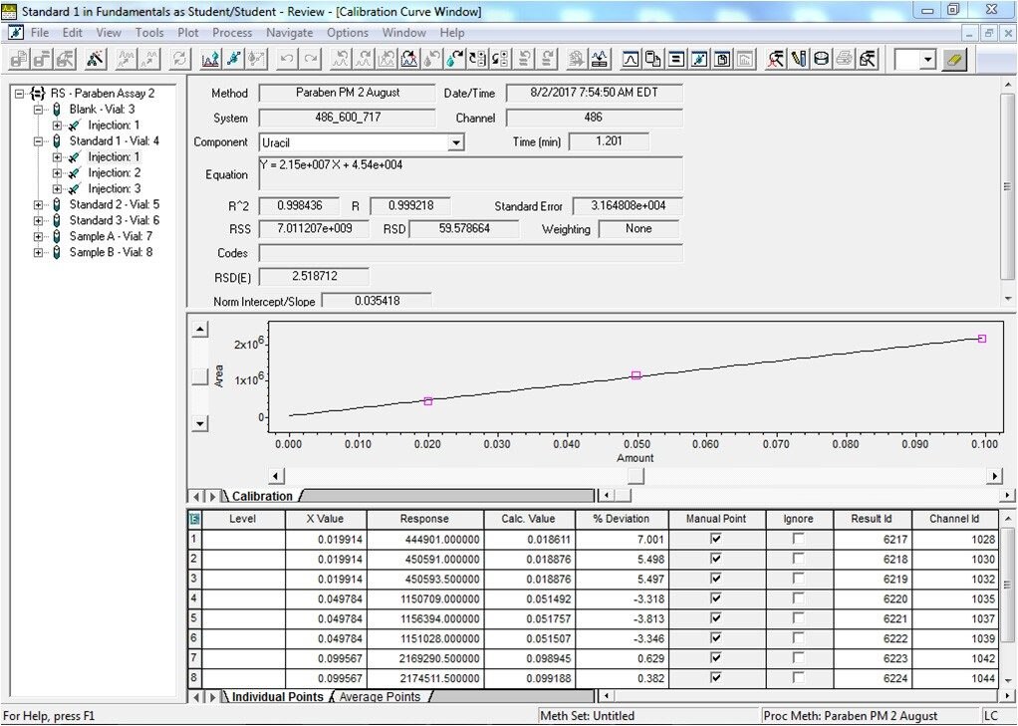Click the last properties tool icon
The width and height of the screenshot is (1018, 726).
[868, 59]
